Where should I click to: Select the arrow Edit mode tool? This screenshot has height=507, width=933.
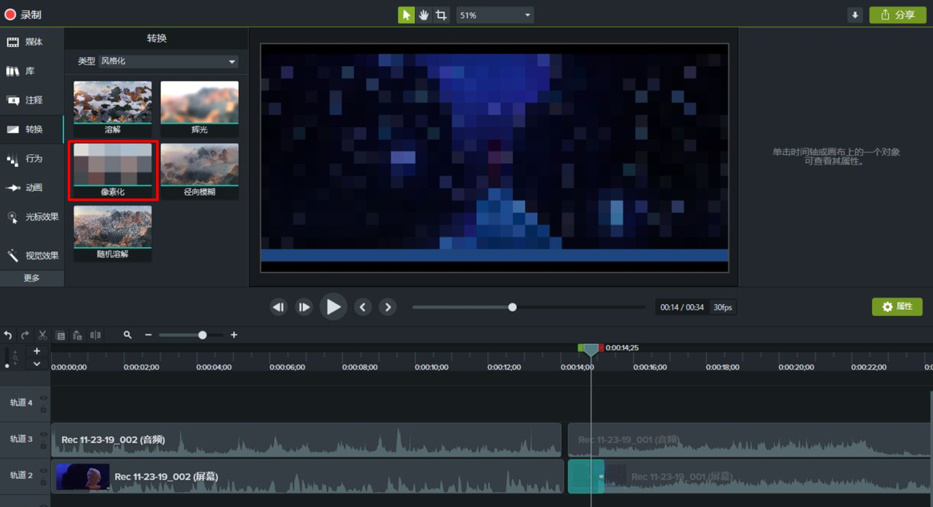[x=406, y=15]
